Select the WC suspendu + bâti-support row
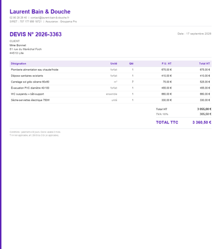The image size is (221, 249). 110,94
